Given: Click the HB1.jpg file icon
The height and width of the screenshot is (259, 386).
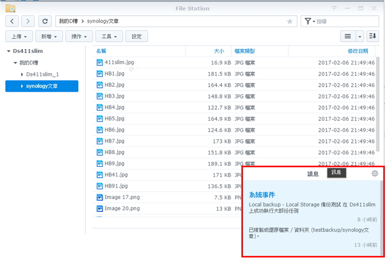Looking at the screenshot, I should click(x=100, y=74).
